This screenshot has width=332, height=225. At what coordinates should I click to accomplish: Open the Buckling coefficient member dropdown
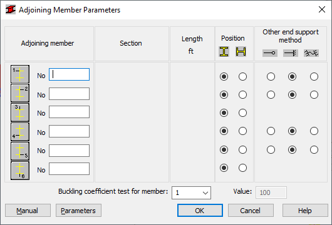click(191, 192)
